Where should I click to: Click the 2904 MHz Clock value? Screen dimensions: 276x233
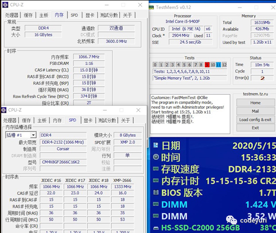click(x=181, y=35)
